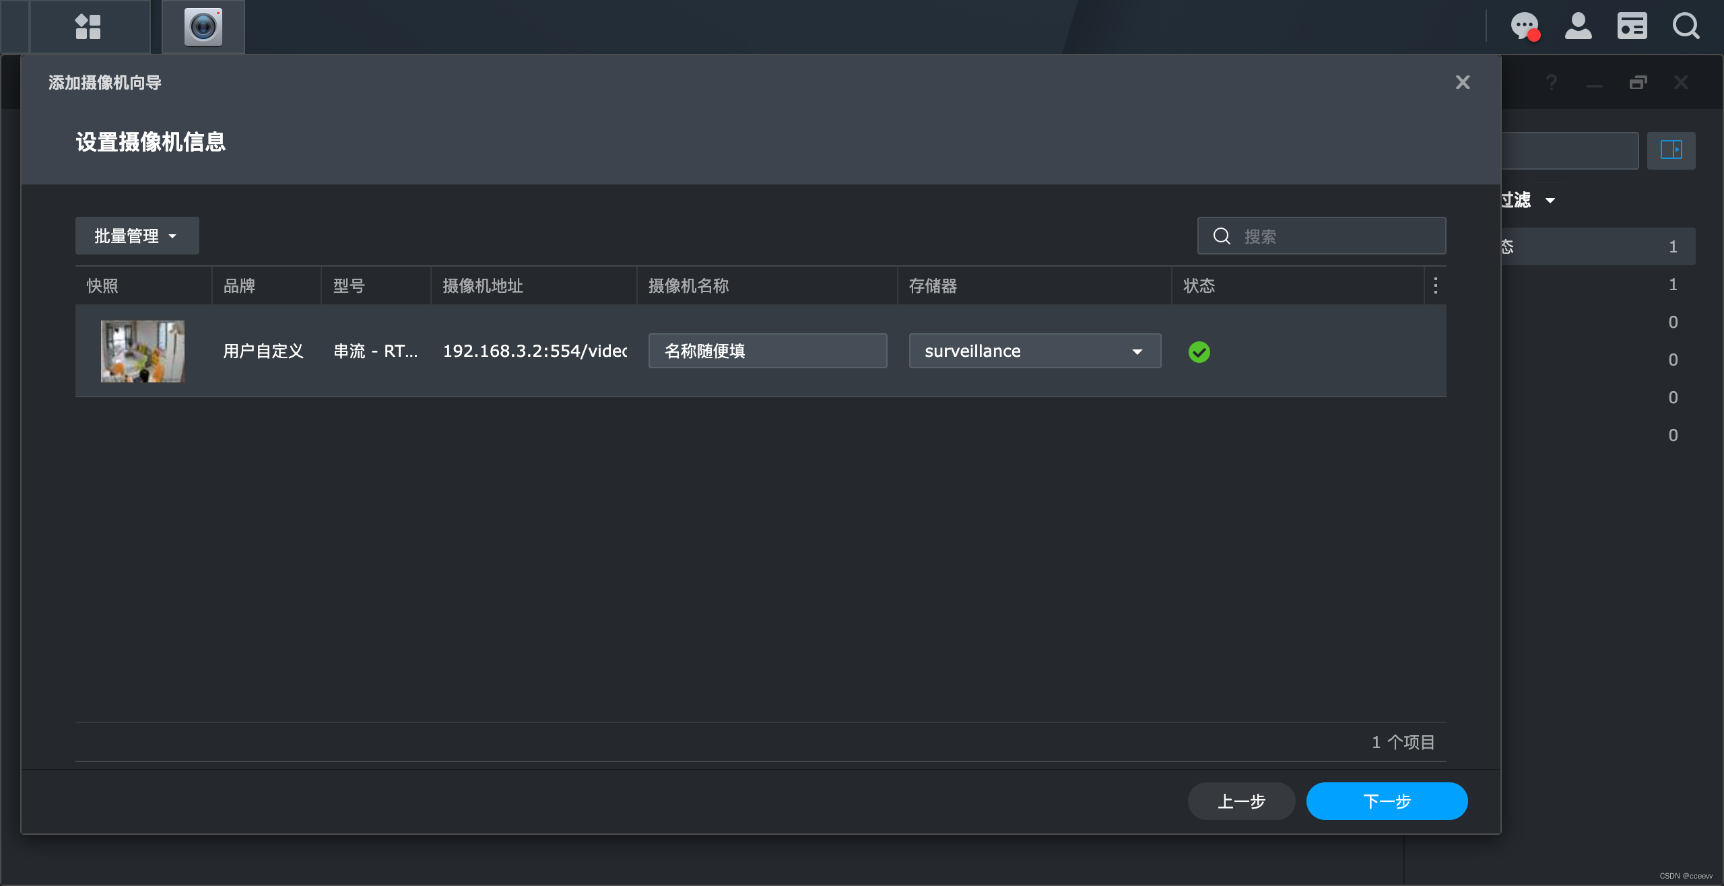This screenshot has height=886, width=1724.
Task: Click the Surveillance Station camera icon
Action: pyautogui.click(x=203, y=27)
